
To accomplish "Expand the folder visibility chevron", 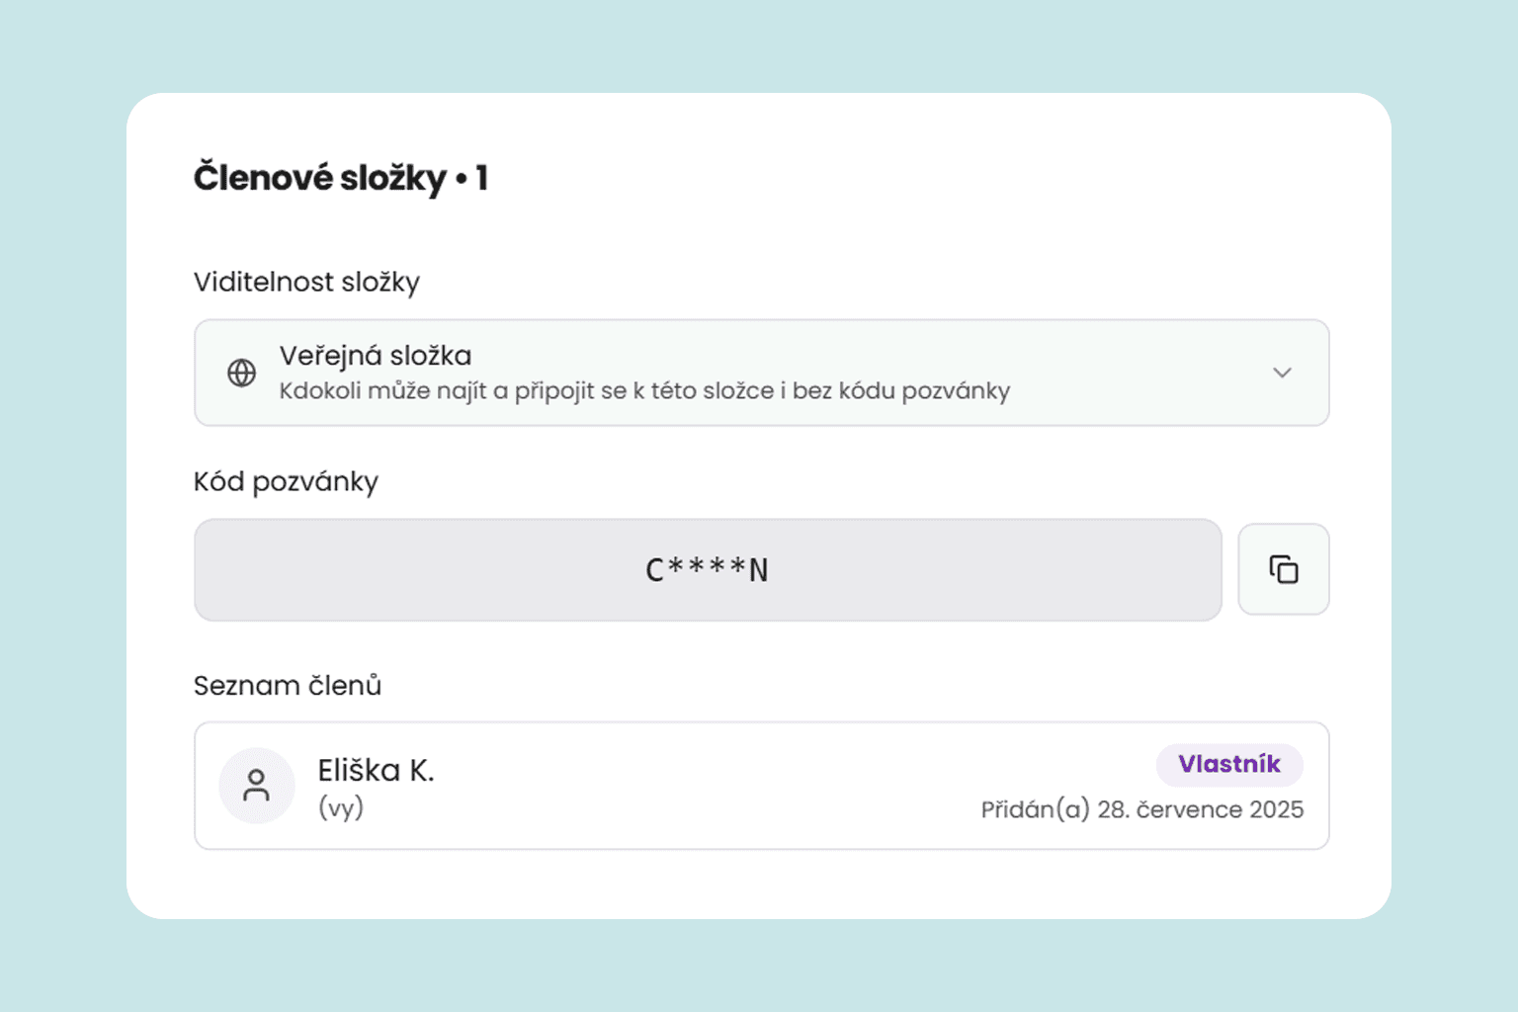I will (1282, 373).
